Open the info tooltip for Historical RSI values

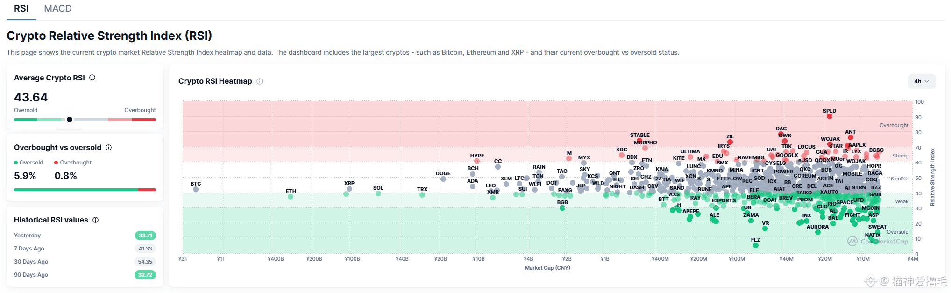(96, 220)
